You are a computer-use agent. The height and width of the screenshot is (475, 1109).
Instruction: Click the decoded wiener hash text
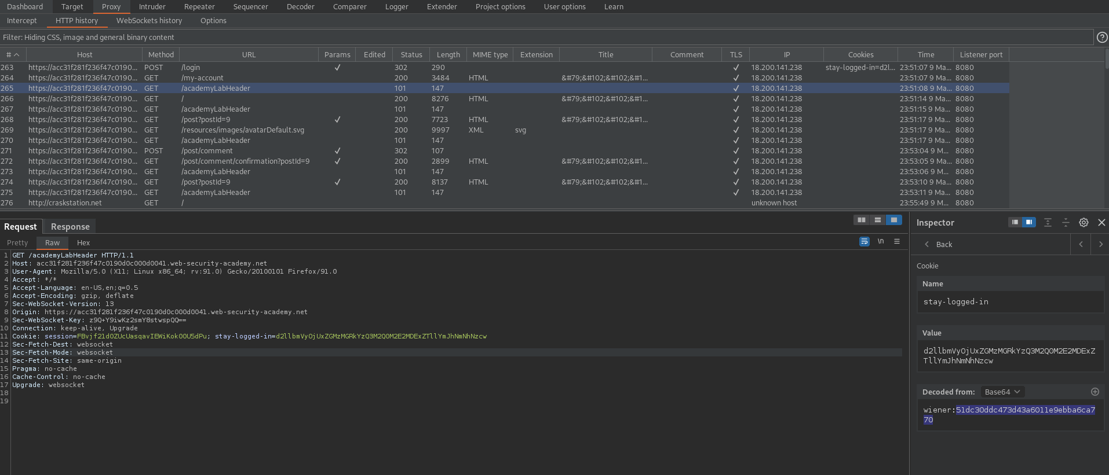[x=1009, y=415]
